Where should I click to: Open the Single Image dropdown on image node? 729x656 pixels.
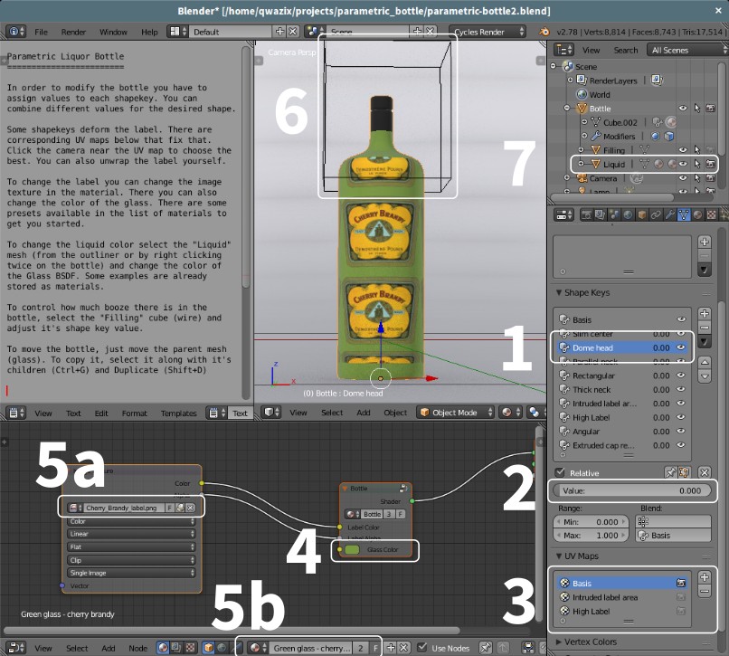tap(129, 572)
